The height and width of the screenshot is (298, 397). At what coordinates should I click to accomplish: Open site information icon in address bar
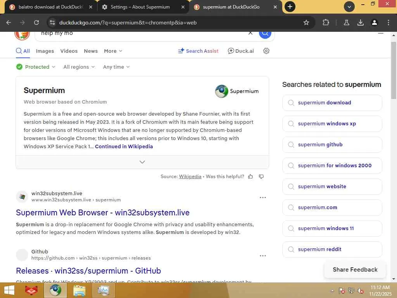(x=52, y=23)
